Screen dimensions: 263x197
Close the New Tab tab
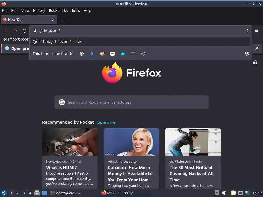[53, 20]
